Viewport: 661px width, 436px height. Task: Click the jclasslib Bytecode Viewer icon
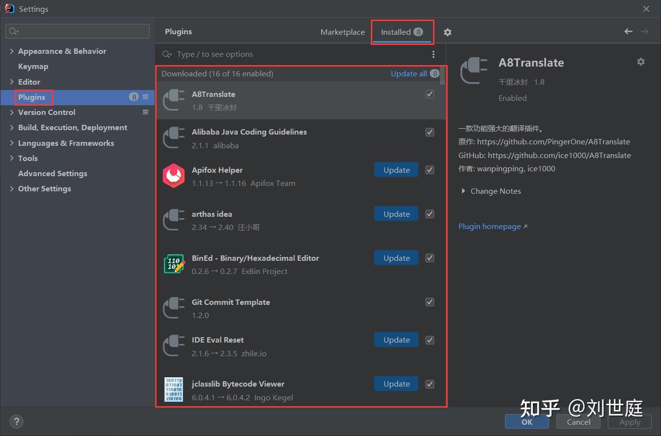click(174, 390)
